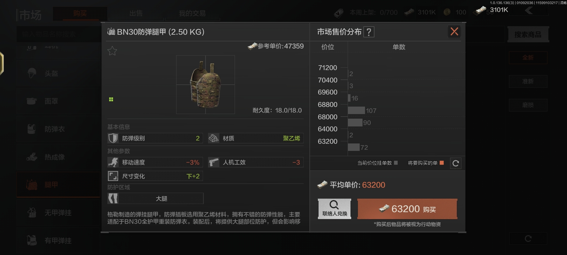Close the item detail popup
The width and height of the screenshot is (567, 255).
pos(454,32)
